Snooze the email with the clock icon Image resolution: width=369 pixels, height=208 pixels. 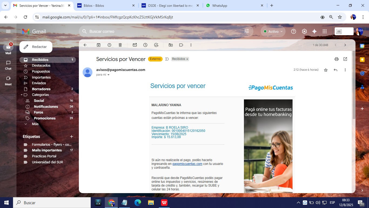coord(145,45)
